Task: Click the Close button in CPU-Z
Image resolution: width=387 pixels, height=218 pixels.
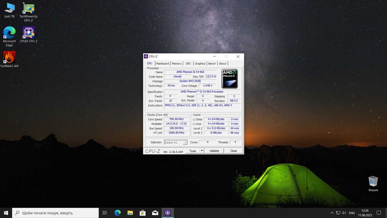Action: [x=233, y=151]
